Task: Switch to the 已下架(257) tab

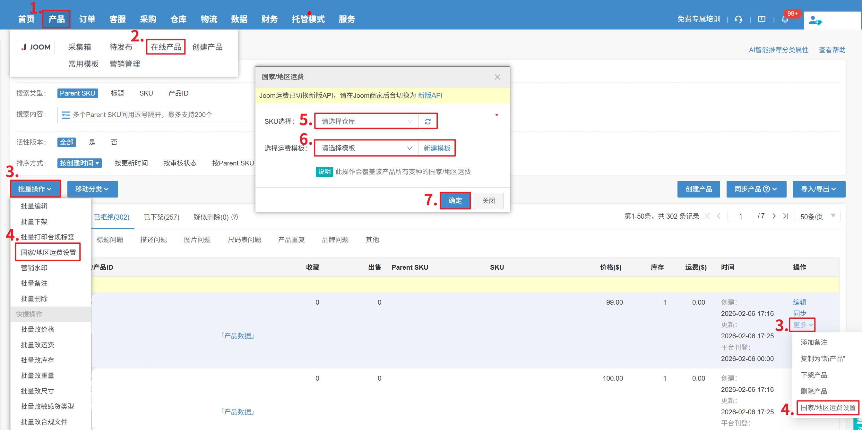Action: pos(162,217)
